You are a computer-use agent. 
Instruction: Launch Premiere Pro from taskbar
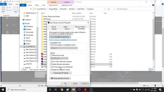pyautogui.click(x=79, y=89)
